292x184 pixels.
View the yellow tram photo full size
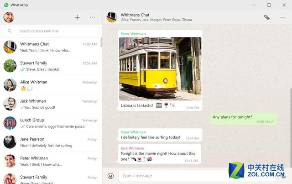tap(160, 69)
